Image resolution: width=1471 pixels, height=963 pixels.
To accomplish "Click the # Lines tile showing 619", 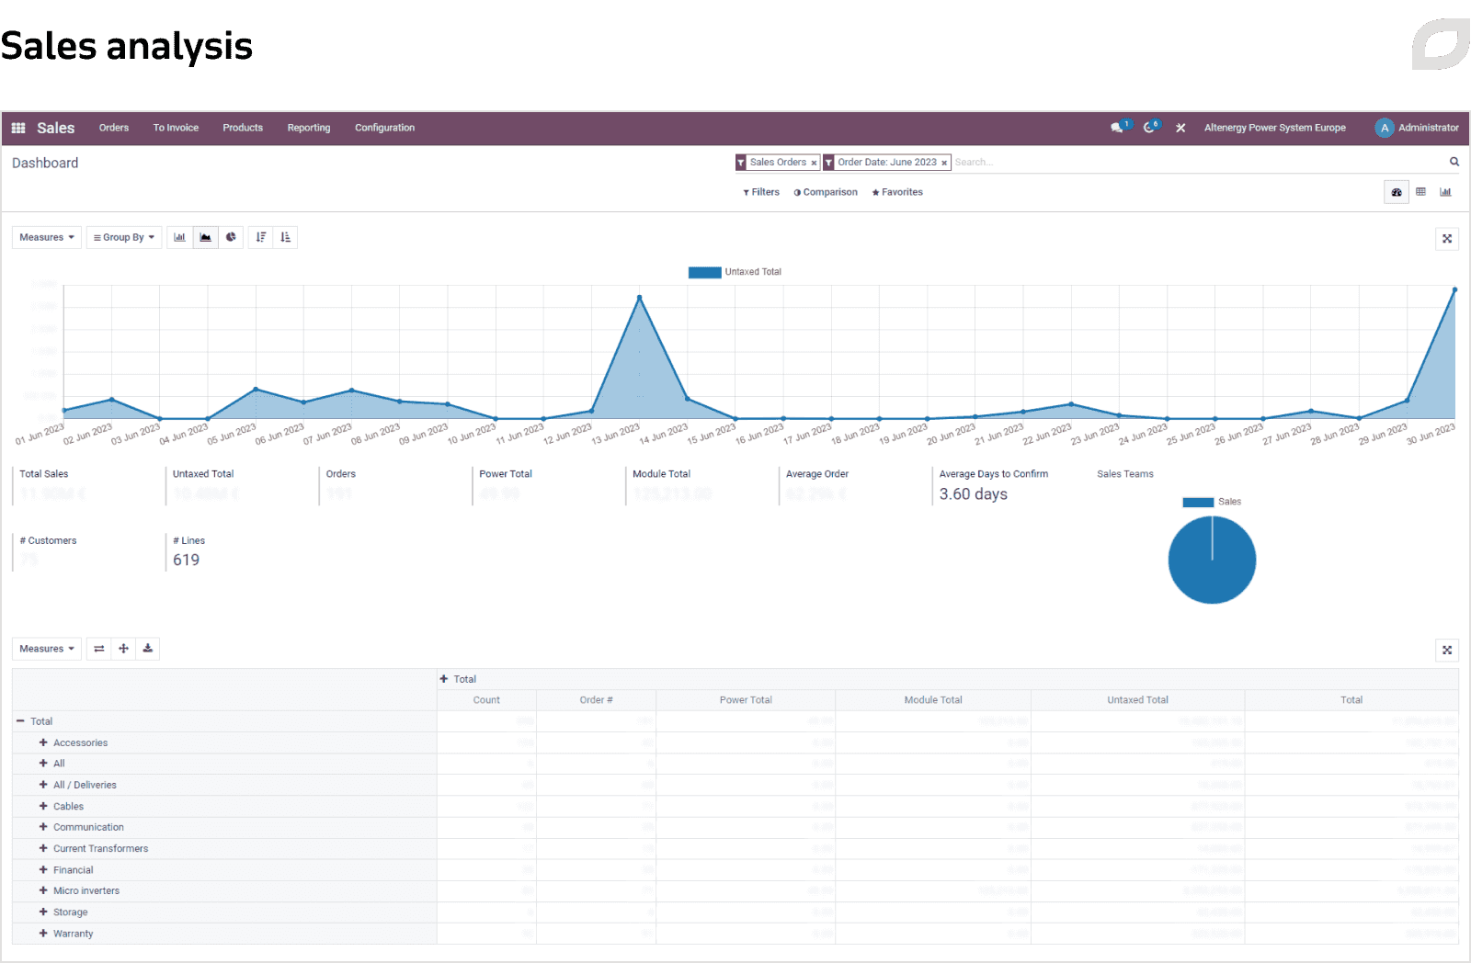I will 241,551.
